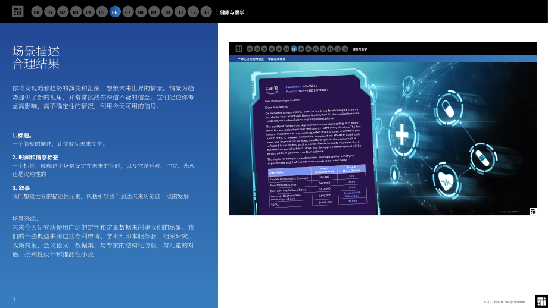
Task: Go to section 10 in top navigation
Action: 167,12
